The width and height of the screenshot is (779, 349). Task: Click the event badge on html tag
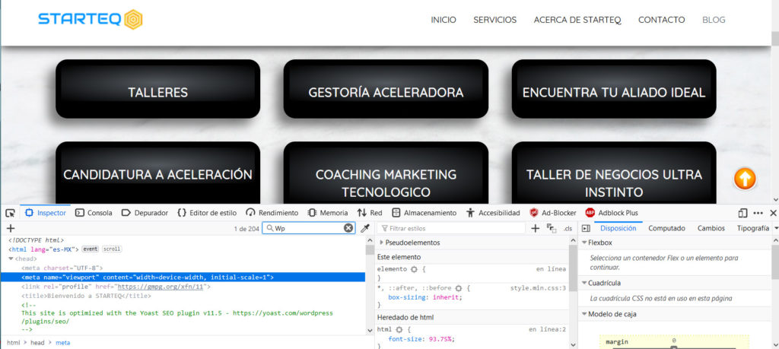pyautogui.click(x=90, y=249)
